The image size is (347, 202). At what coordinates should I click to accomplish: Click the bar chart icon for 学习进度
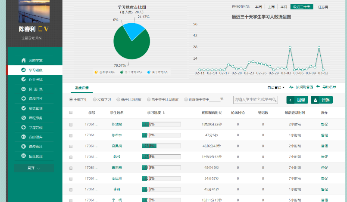(x=24, y=70)
